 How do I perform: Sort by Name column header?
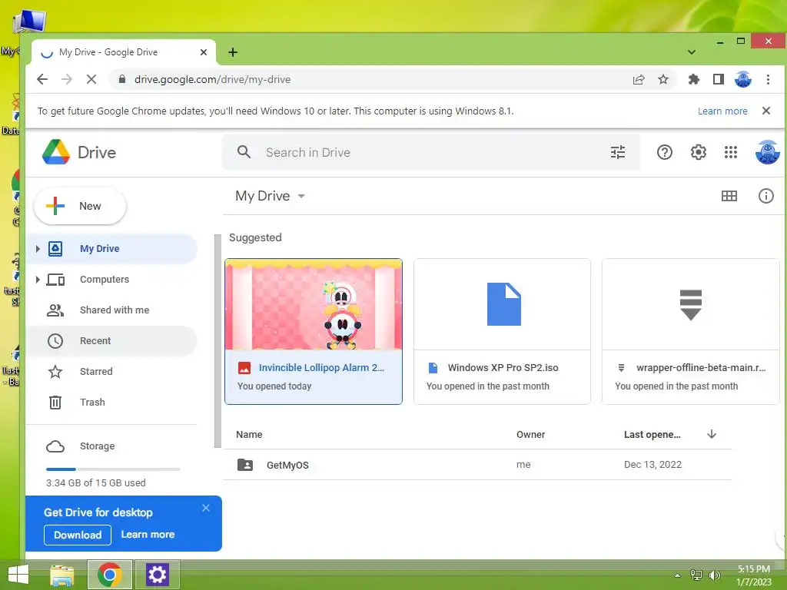pyautogui.click(x=249, y=435)
